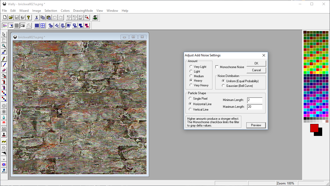Select the Flood Fill bucket tool

click(x=4, y=76)
